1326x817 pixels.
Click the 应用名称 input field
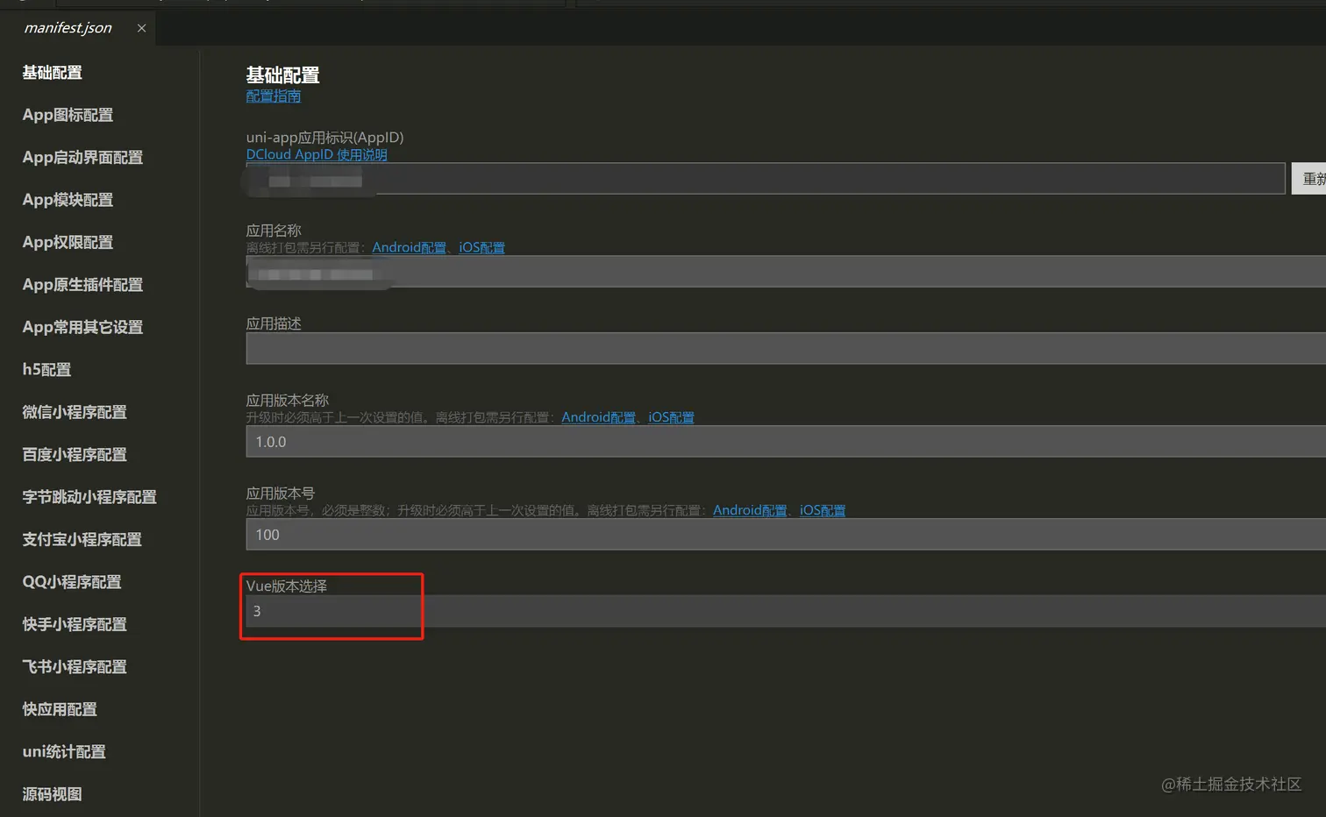pyautogui.click(x=786, y=272)
